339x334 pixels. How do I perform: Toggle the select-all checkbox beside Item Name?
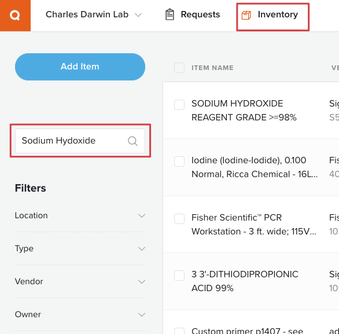coord(179,68)
